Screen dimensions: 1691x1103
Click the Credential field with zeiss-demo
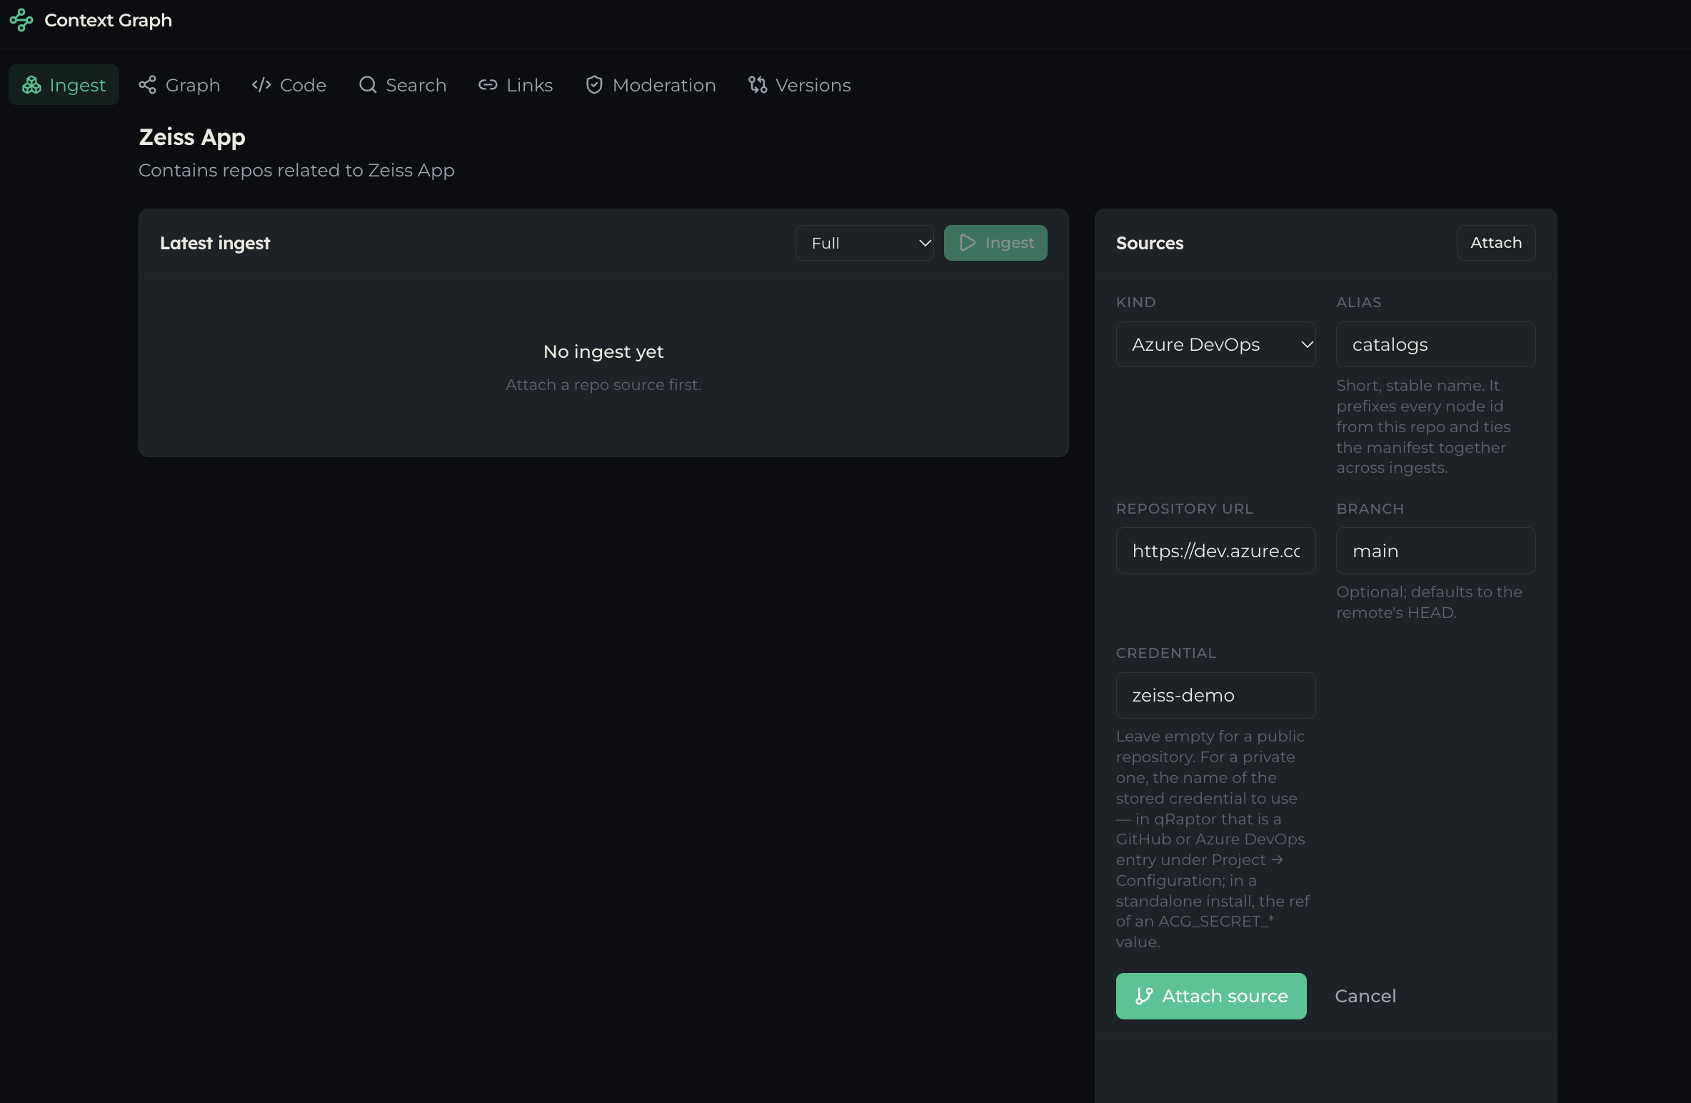[1215, 695]
